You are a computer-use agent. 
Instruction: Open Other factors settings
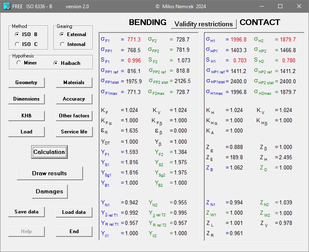pos(74,116)
